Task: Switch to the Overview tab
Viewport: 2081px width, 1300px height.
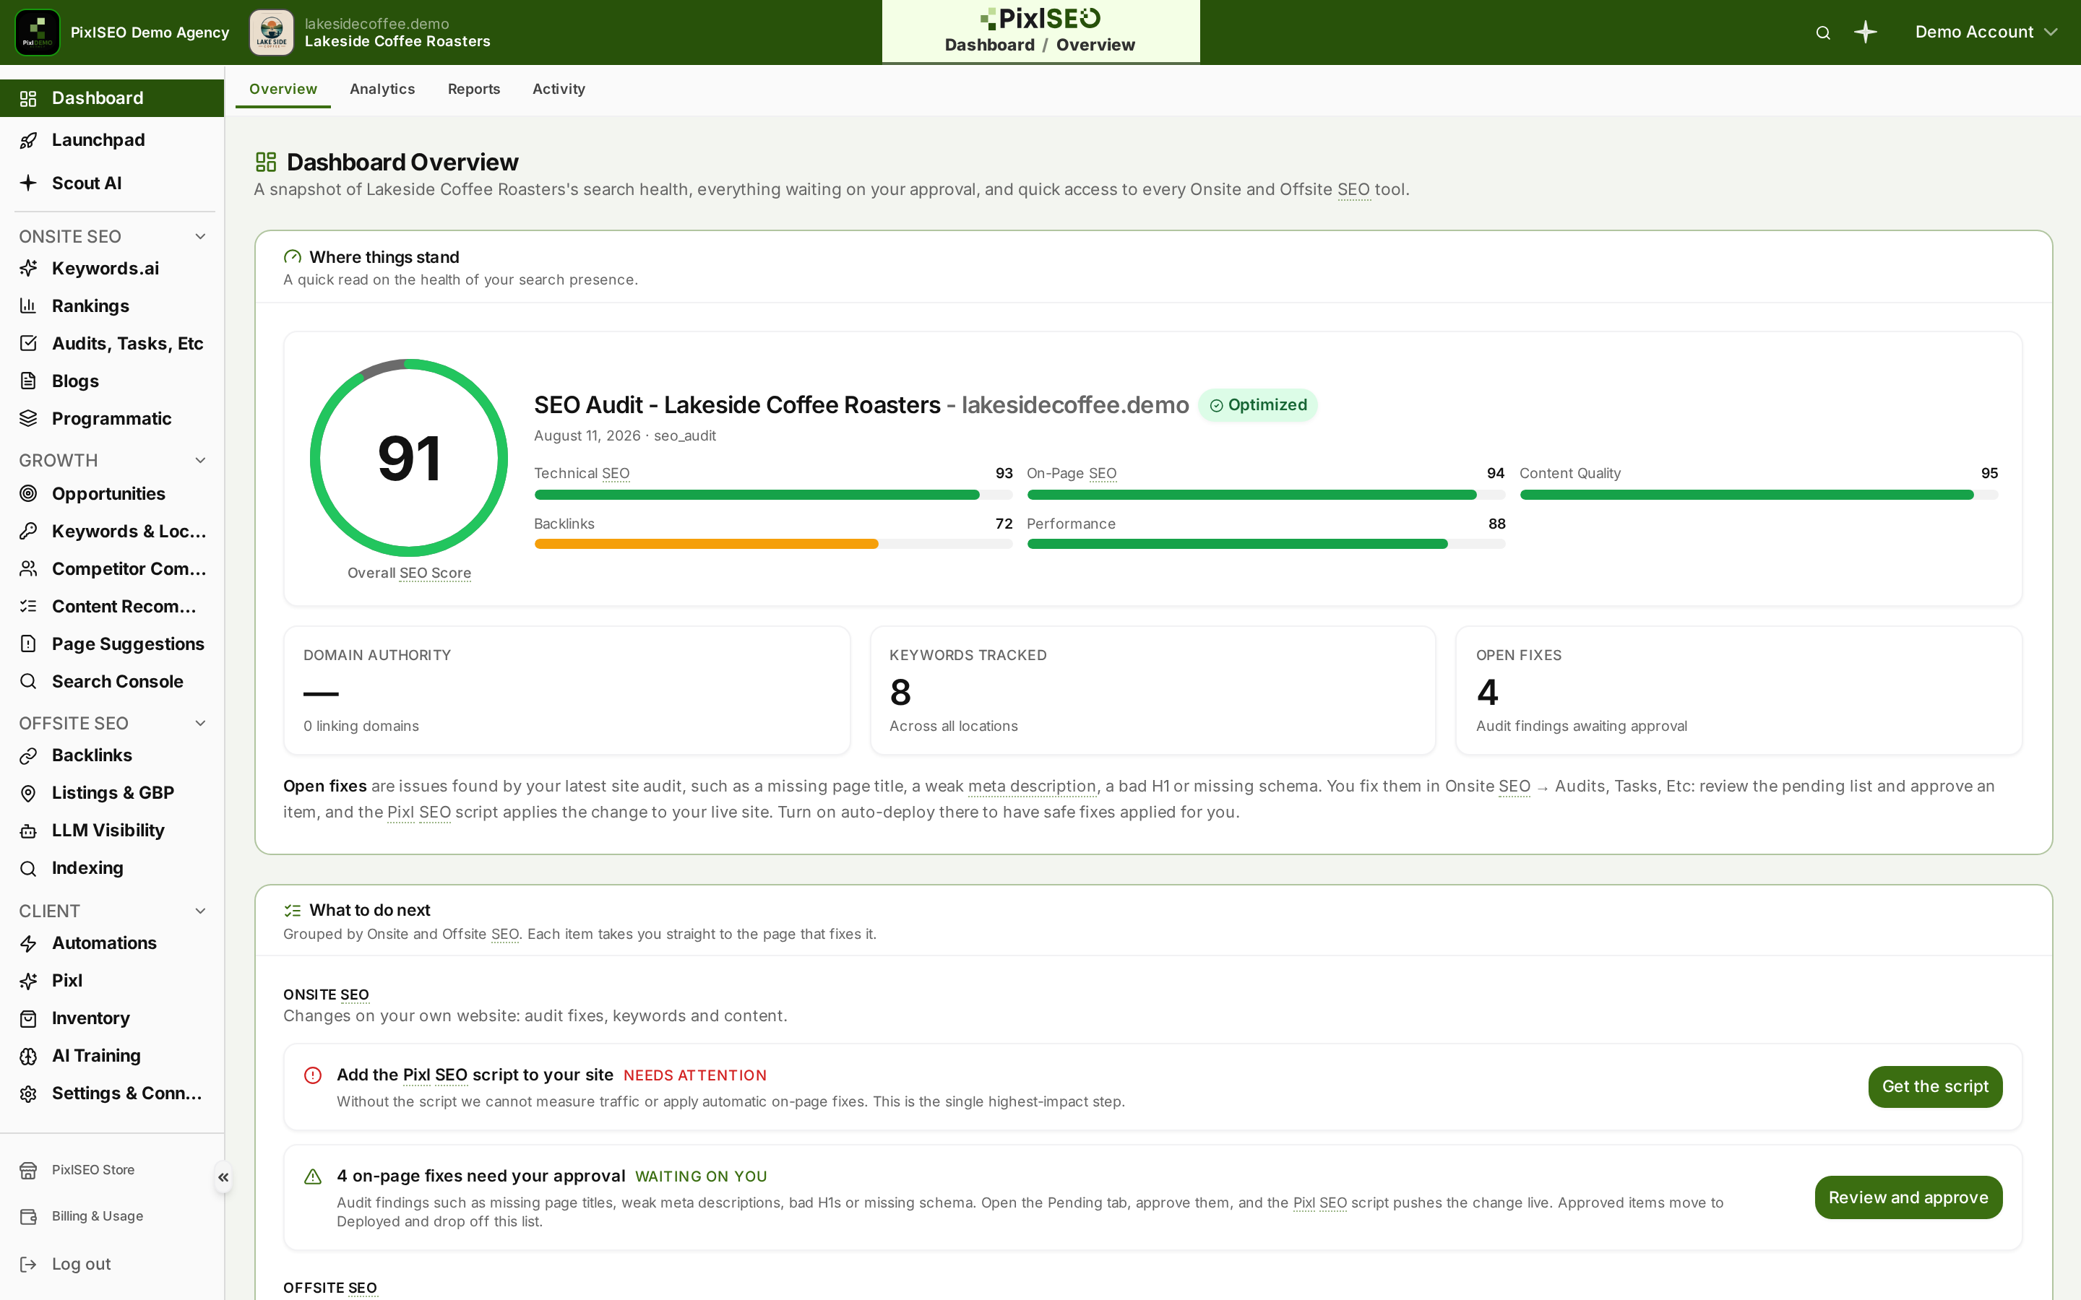Action: 283,90
